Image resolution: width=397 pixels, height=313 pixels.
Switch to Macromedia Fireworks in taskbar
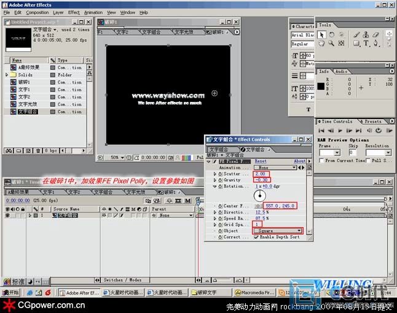click(255, 293)
